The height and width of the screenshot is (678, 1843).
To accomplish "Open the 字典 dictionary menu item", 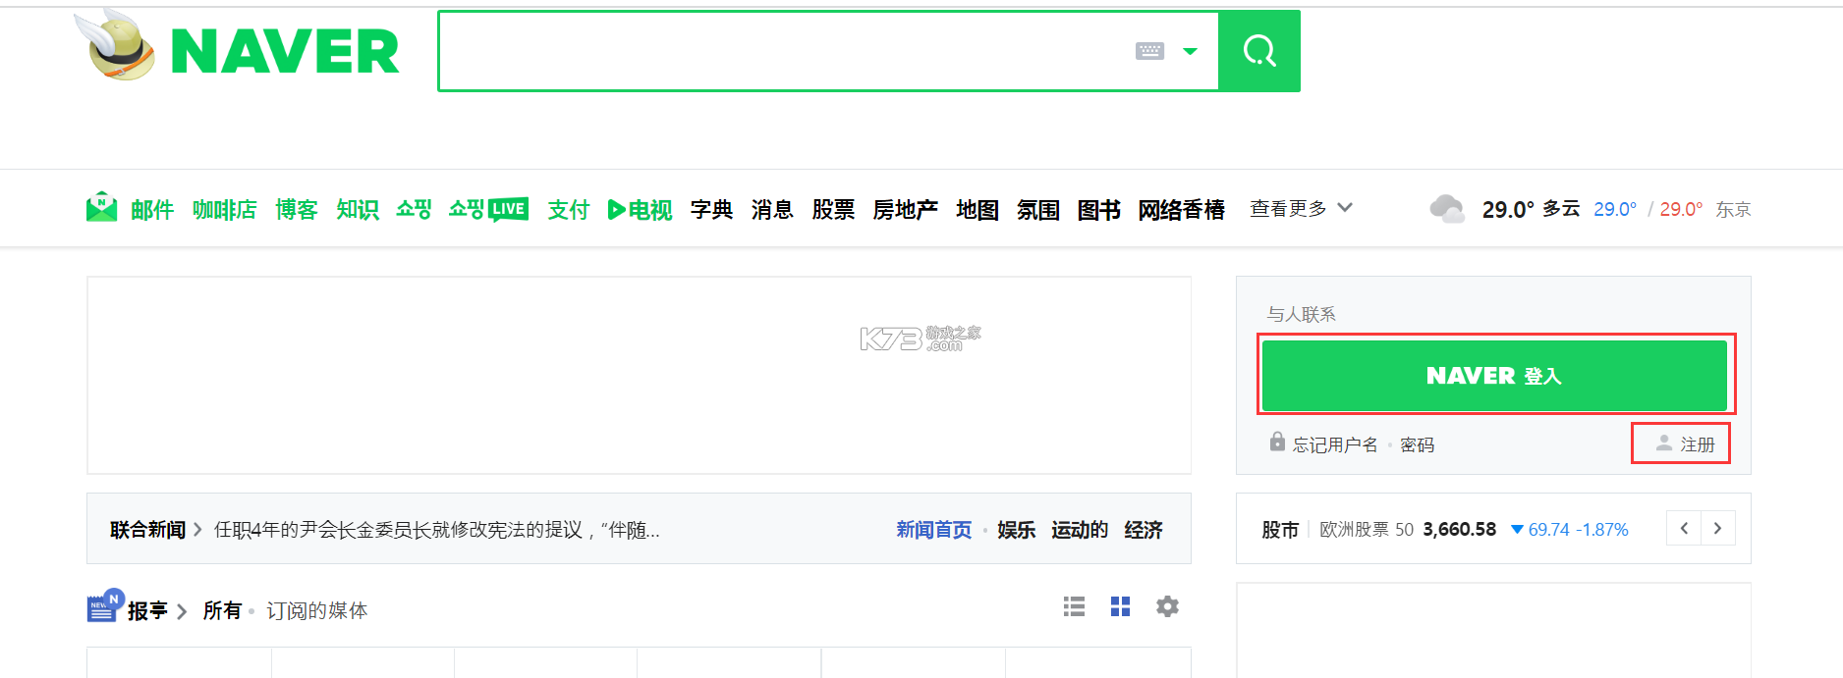I will [x=711, y=210].
